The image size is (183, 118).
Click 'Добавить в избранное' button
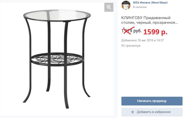point(152,112)
